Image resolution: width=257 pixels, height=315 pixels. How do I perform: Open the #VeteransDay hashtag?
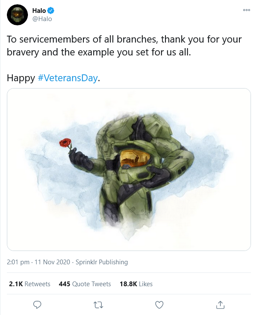click(68, 78)
